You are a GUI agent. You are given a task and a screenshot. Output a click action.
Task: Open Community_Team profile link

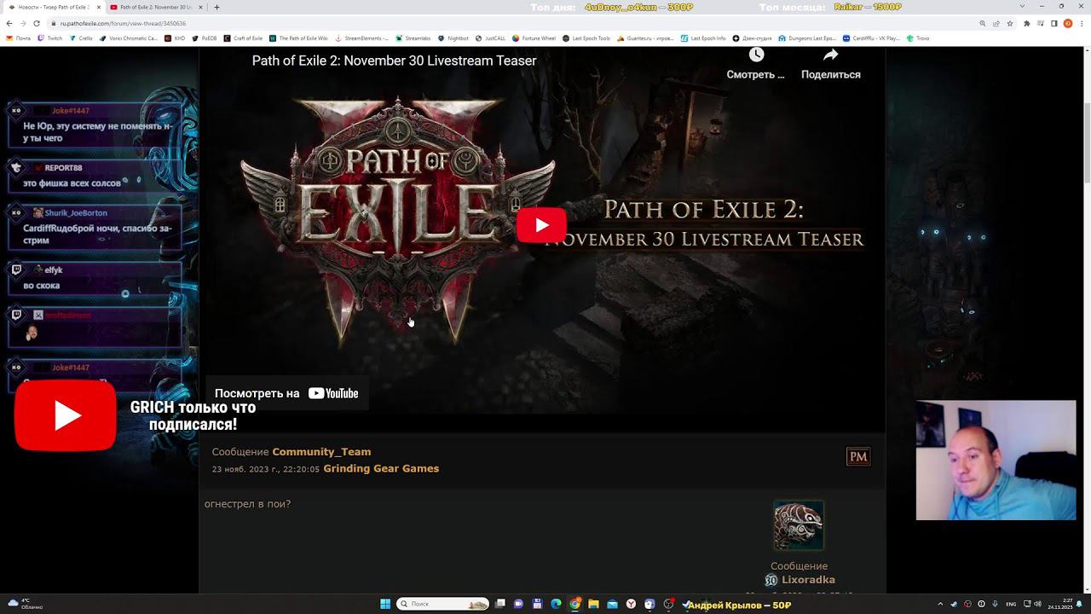(x=321, y=452)
